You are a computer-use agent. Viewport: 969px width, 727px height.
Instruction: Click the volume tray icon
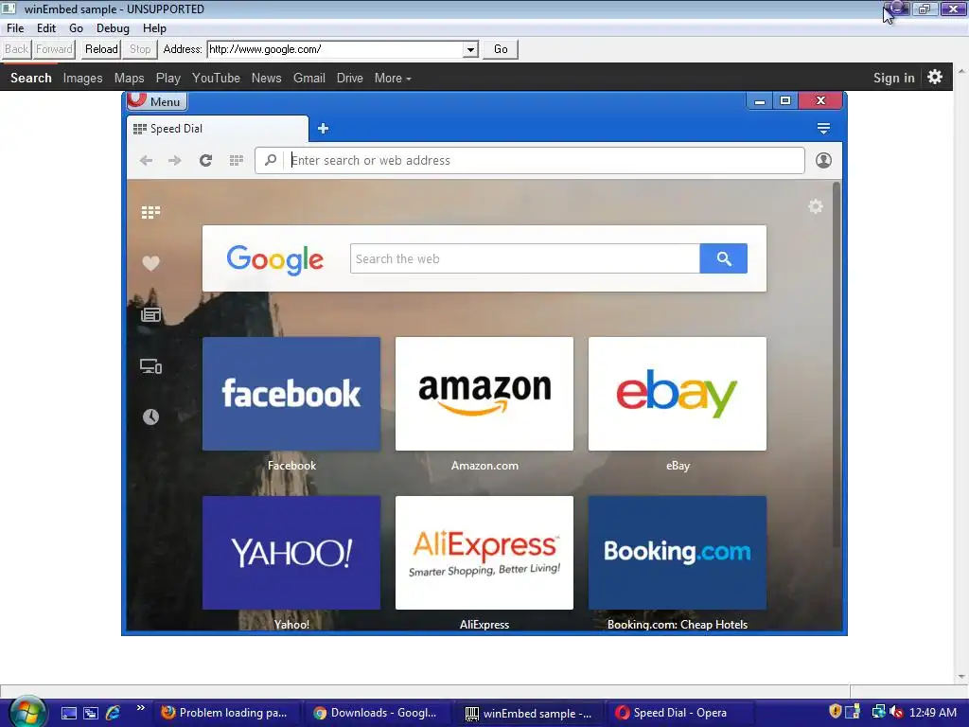896,712
